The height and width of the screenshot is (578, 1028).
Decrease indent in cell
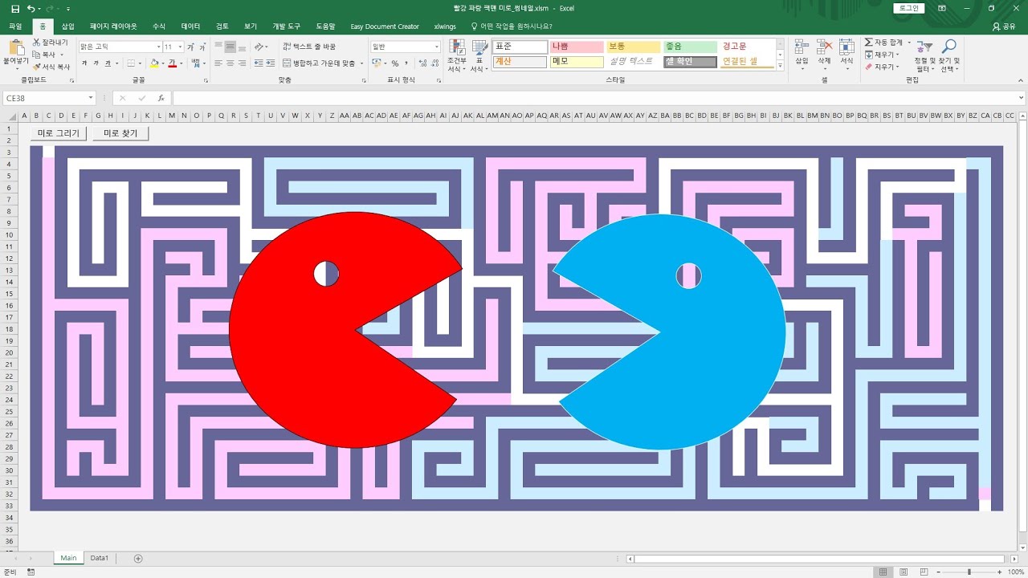click(259, 63)
